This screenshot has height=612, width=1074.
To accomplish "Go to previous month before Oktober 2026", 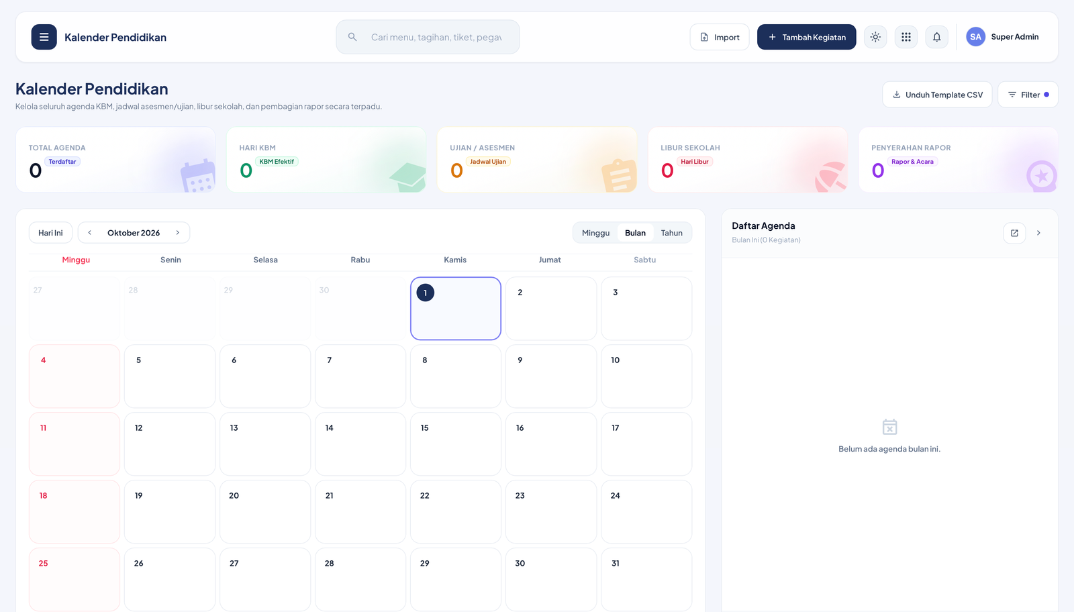I will coord(89,233).
